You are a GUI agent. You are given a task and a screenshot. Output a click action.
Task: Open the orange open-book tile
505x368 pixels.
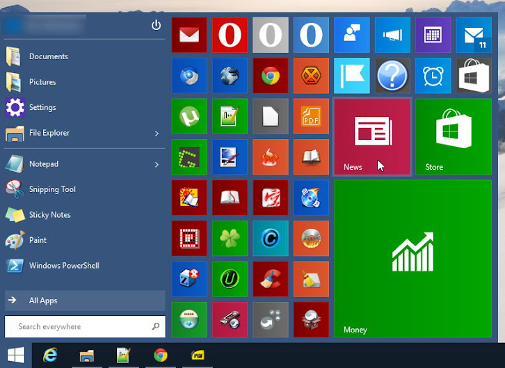coord(311,157)
